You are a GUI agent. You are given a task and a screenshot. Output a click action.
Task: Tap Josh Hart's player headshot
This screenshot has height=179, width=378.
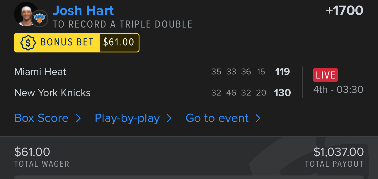coord(25,13)
